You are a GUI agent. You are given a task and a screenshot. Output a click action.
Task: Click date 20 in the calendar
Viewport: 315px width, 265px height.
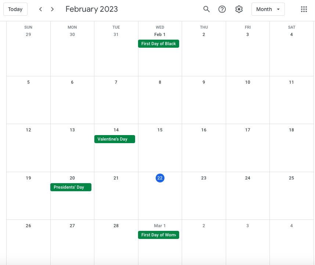72,178
